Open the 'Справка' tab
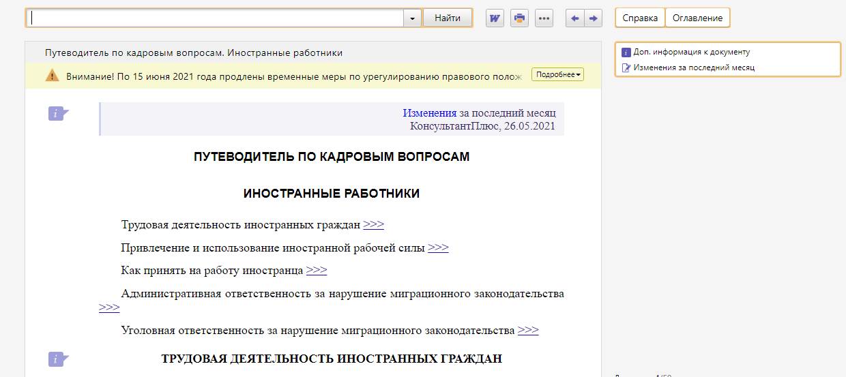846x377 pixels. point(640,18)
